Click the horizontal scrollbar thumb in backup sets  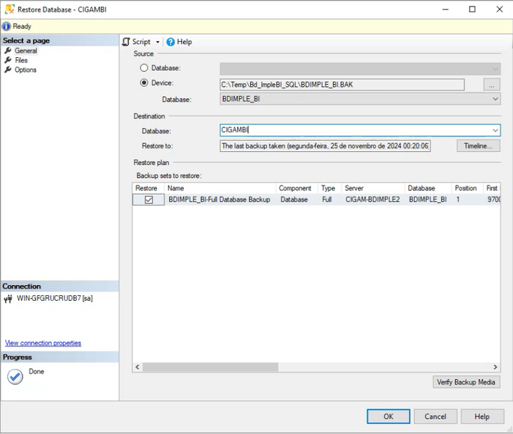(x=211, y=367)
